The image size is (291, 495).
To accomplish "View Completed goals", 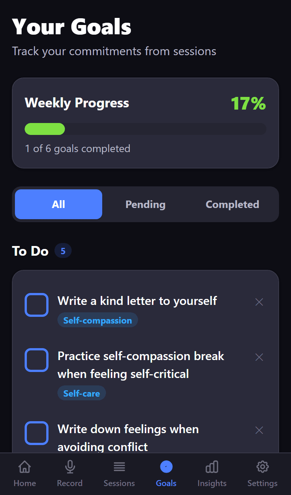I will tap(232, 204).
